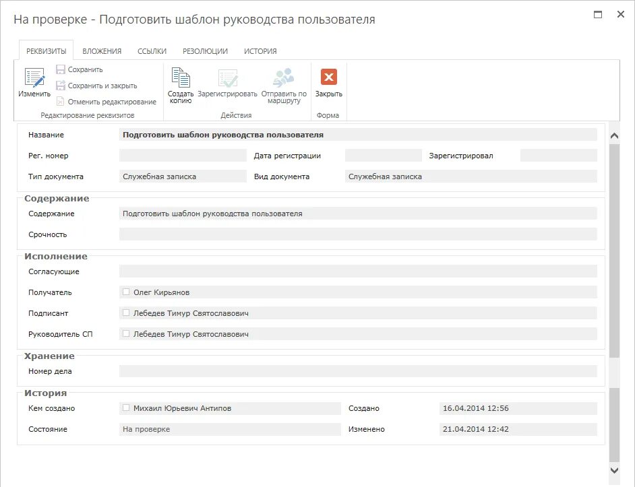
Task: Click Лебедев Тимур Святославович in Руководитель СП row
Action: click(191, 334)
